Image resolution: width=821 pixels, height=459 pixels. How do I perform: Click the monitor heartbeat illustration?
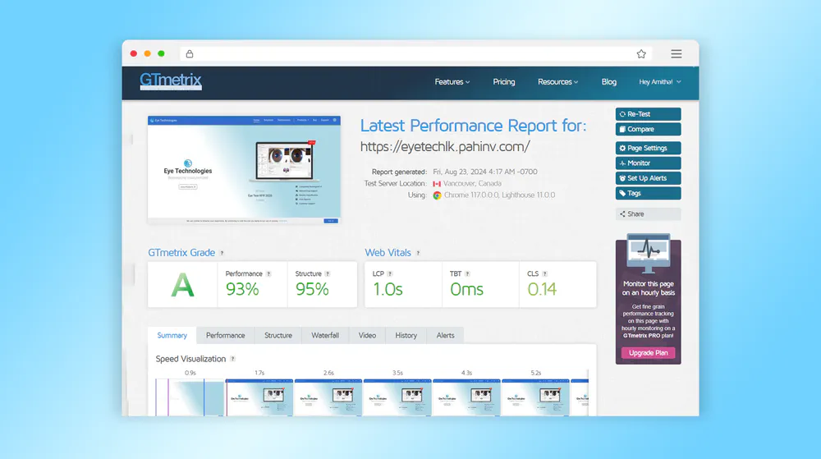649,254
